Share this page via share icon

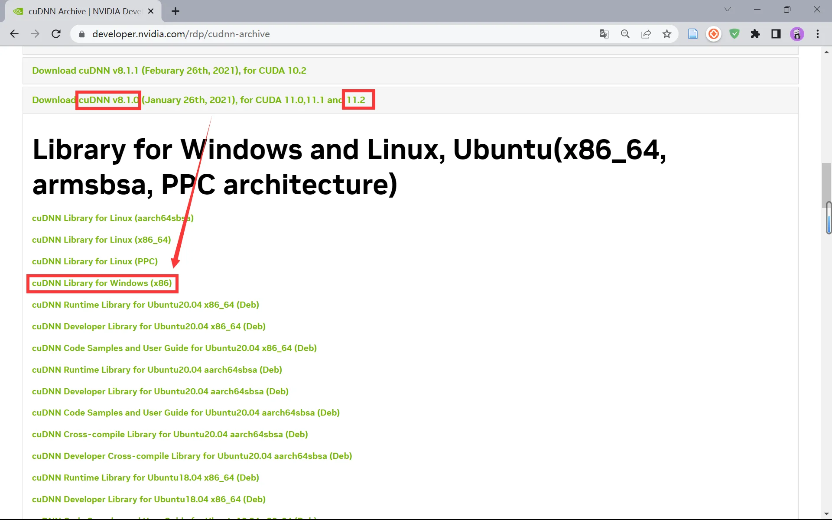point(646,34)
